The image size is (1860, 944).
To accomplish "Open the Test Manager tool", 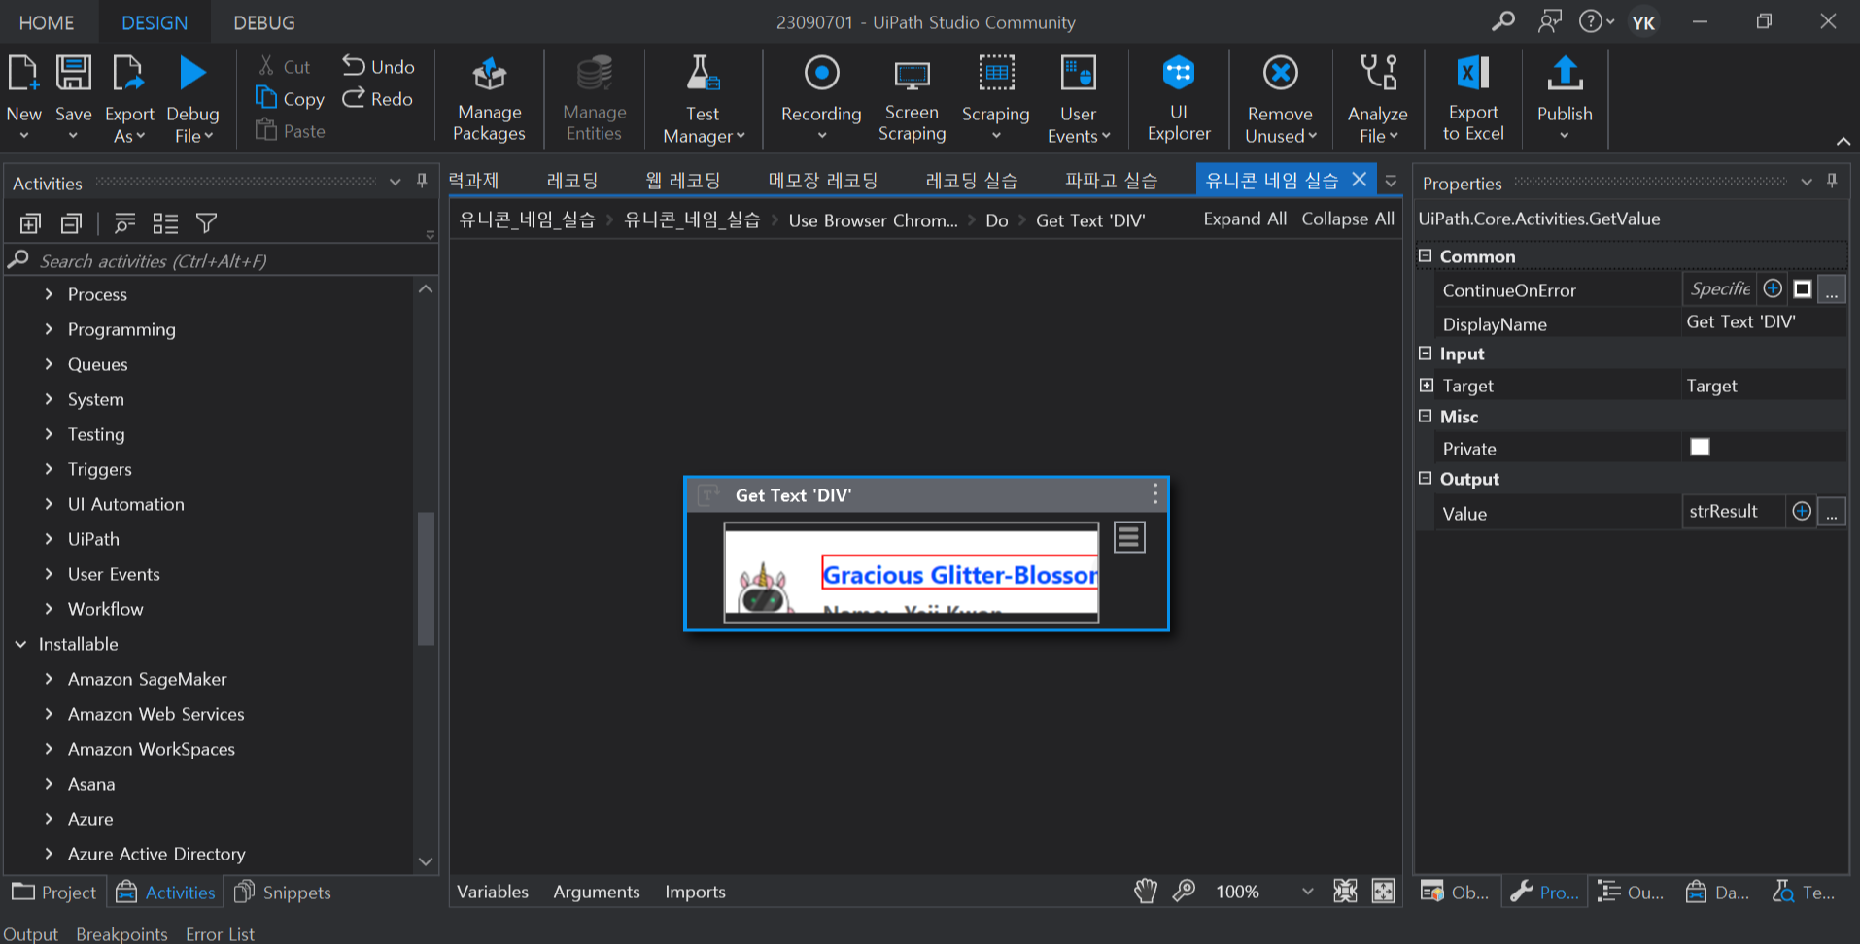I will point(703,99).
